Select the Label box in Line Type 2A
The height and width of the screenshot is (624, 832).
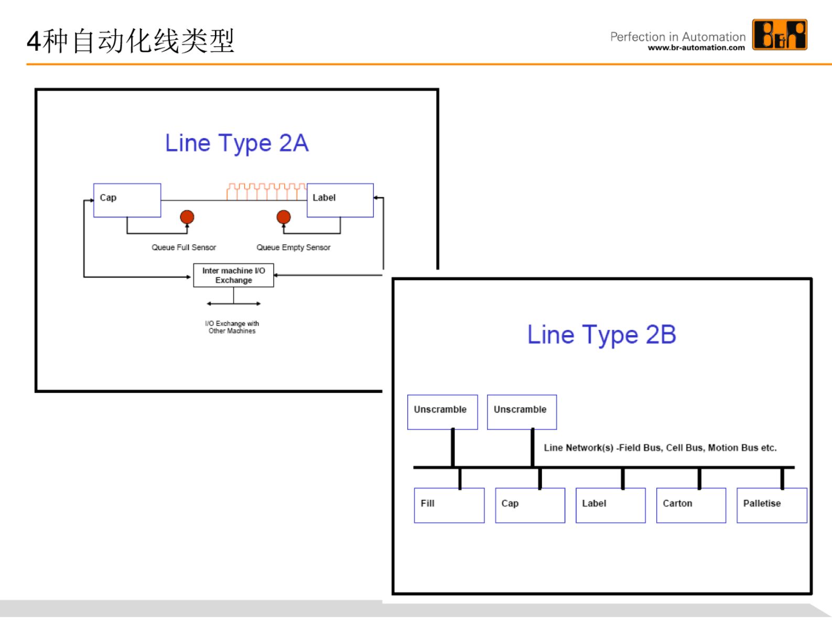[340, 200]
